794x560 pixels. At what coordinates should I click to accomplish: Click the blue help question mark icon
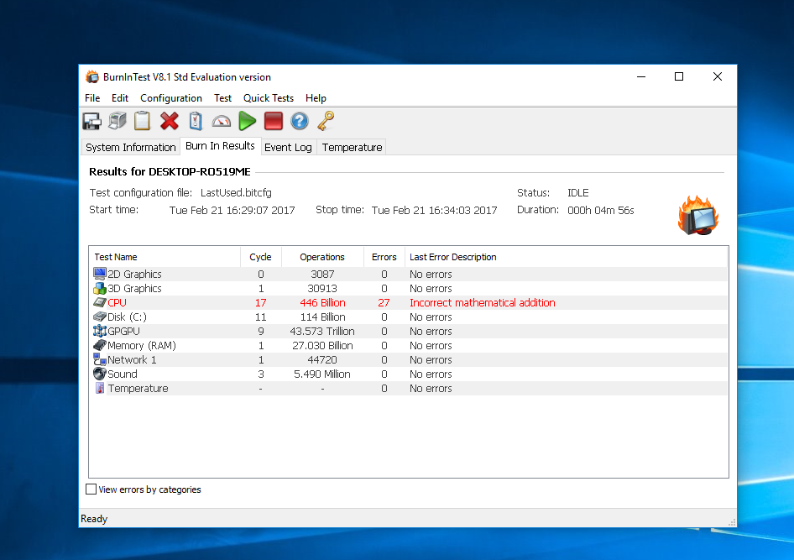coord(300,122)
